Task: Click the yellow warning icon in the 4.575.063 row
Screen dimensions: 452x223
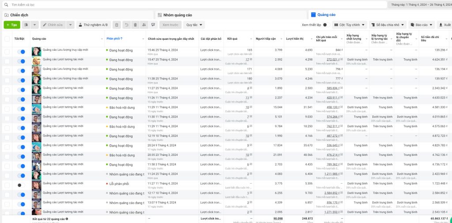Action: tap(107, 126)
